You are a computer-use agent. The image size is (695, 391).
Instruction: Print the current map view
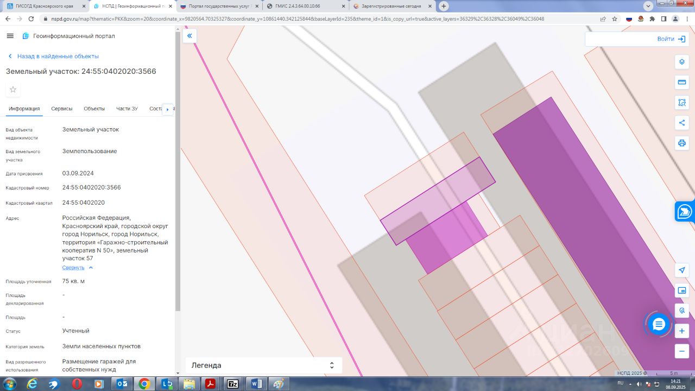coord(682,143)
